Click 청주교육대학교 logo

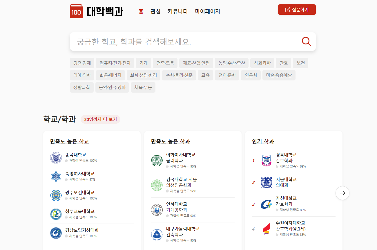point(56,214)
